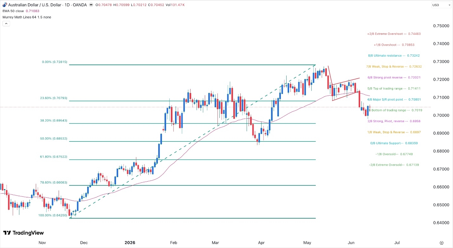Click the 100.00% (0.64250) Fibonacci label

53,215
